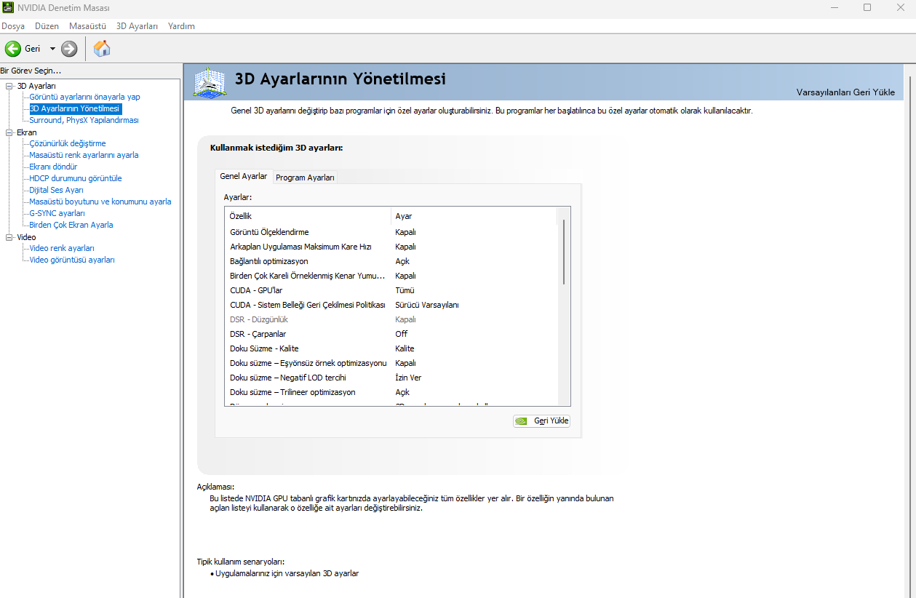Open Dijital Ses Ayarı page

[56, 190]
